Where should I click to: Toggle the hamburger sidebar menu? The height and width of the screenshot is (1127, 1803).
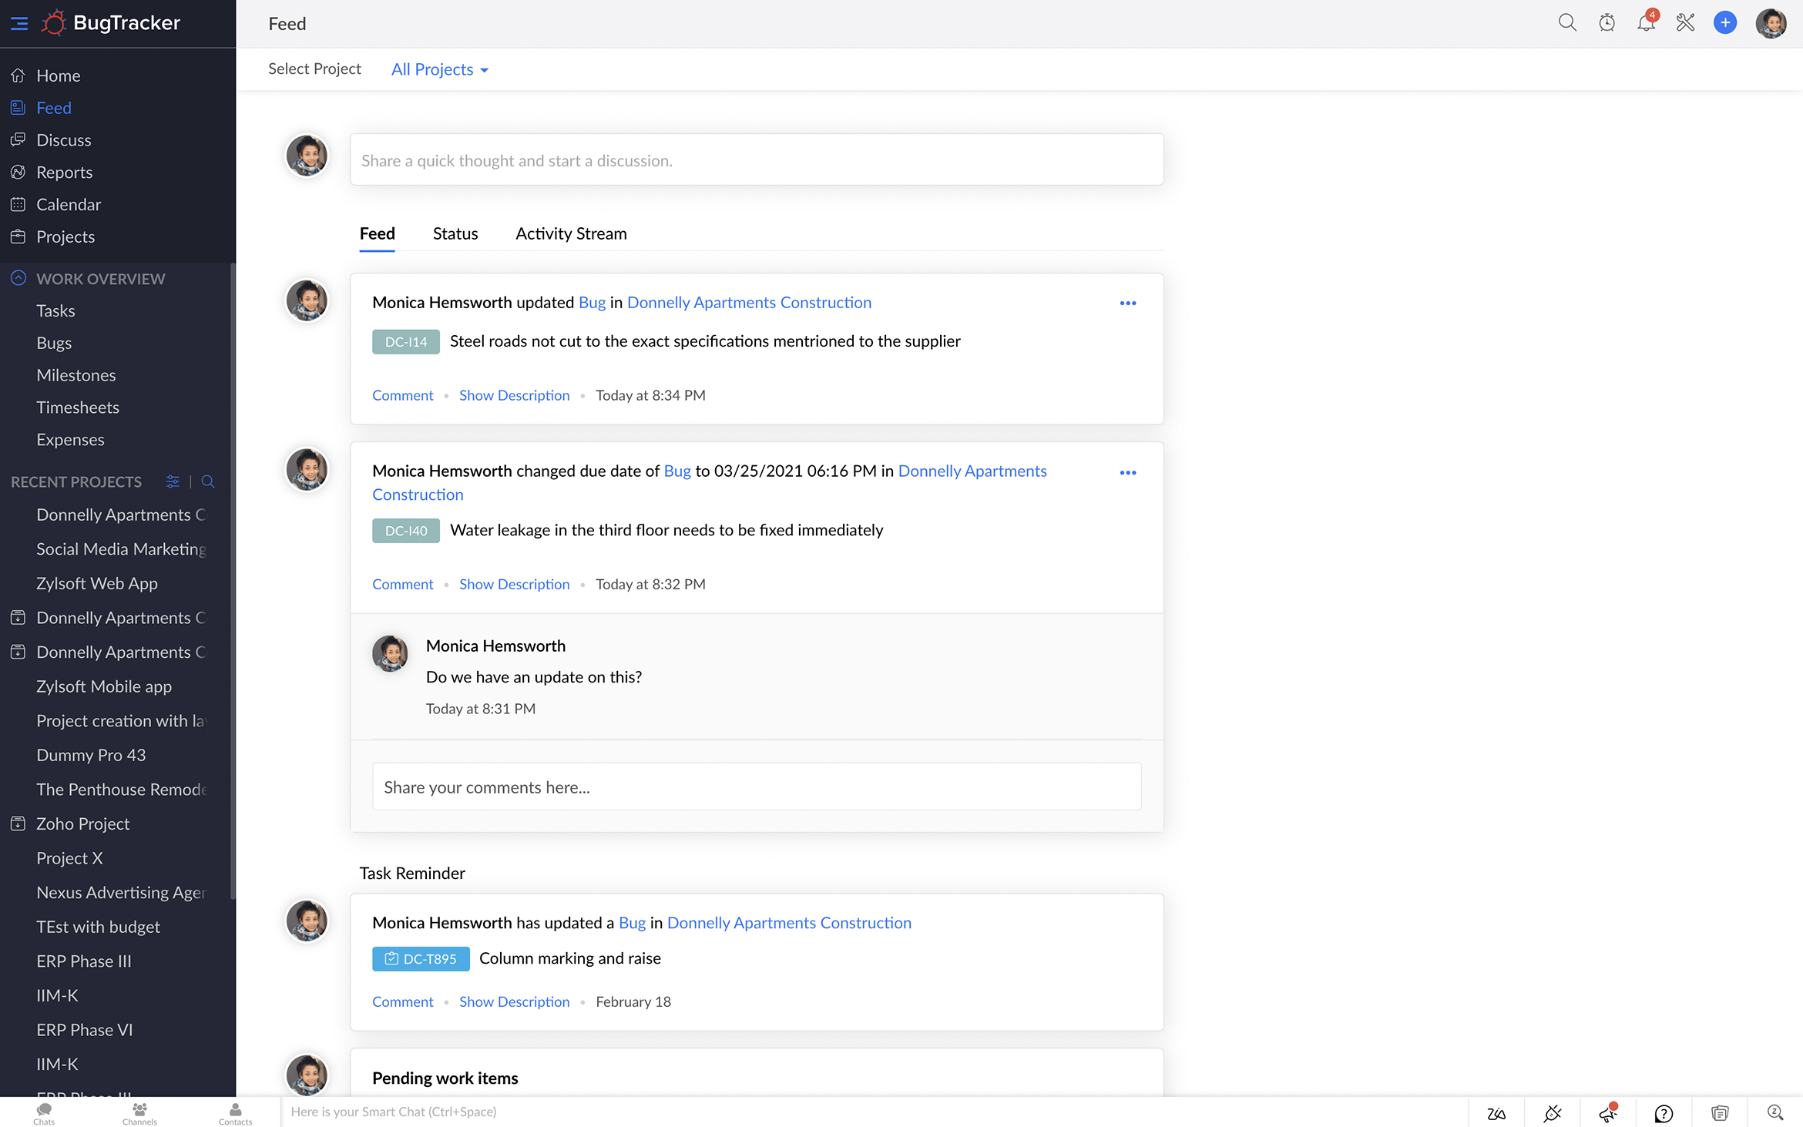(19, 23)
